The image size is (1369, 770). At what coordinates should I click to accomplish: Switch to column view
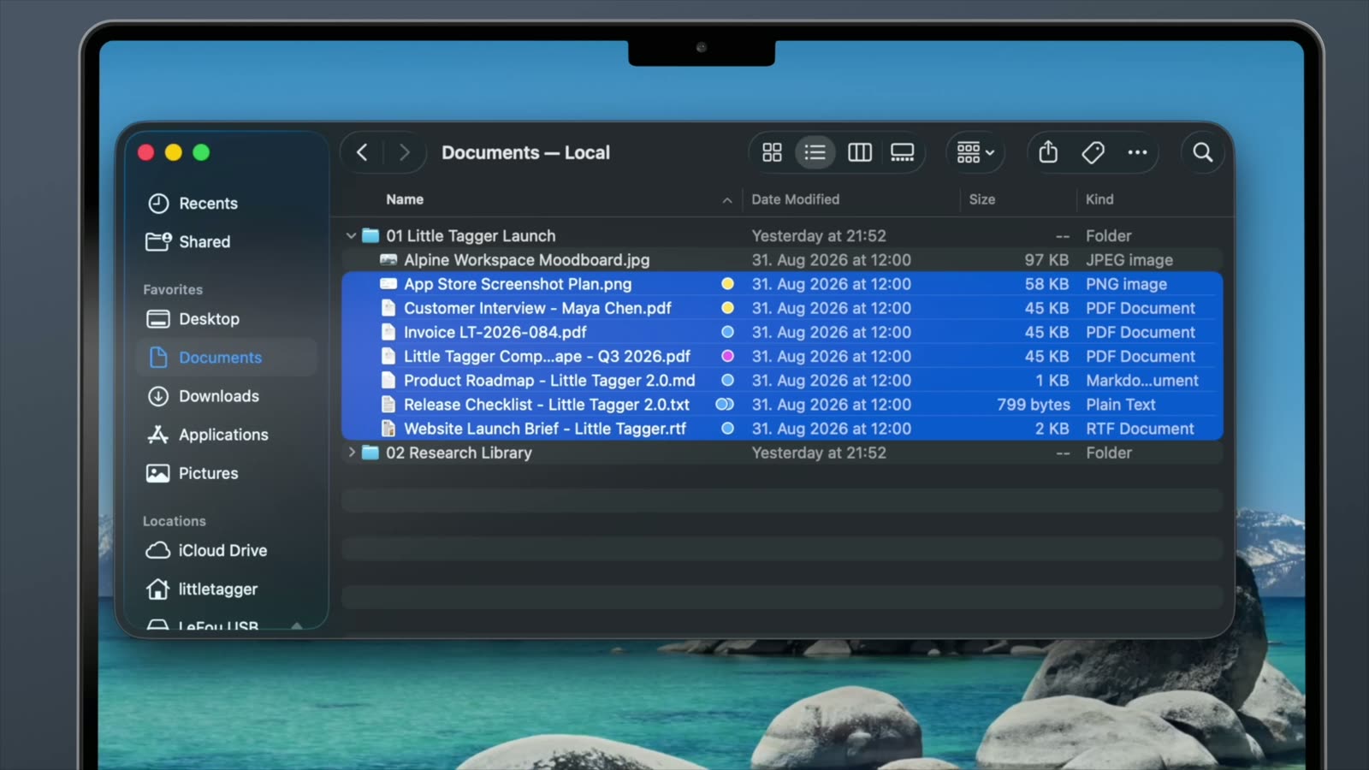[x=859, y=152]
